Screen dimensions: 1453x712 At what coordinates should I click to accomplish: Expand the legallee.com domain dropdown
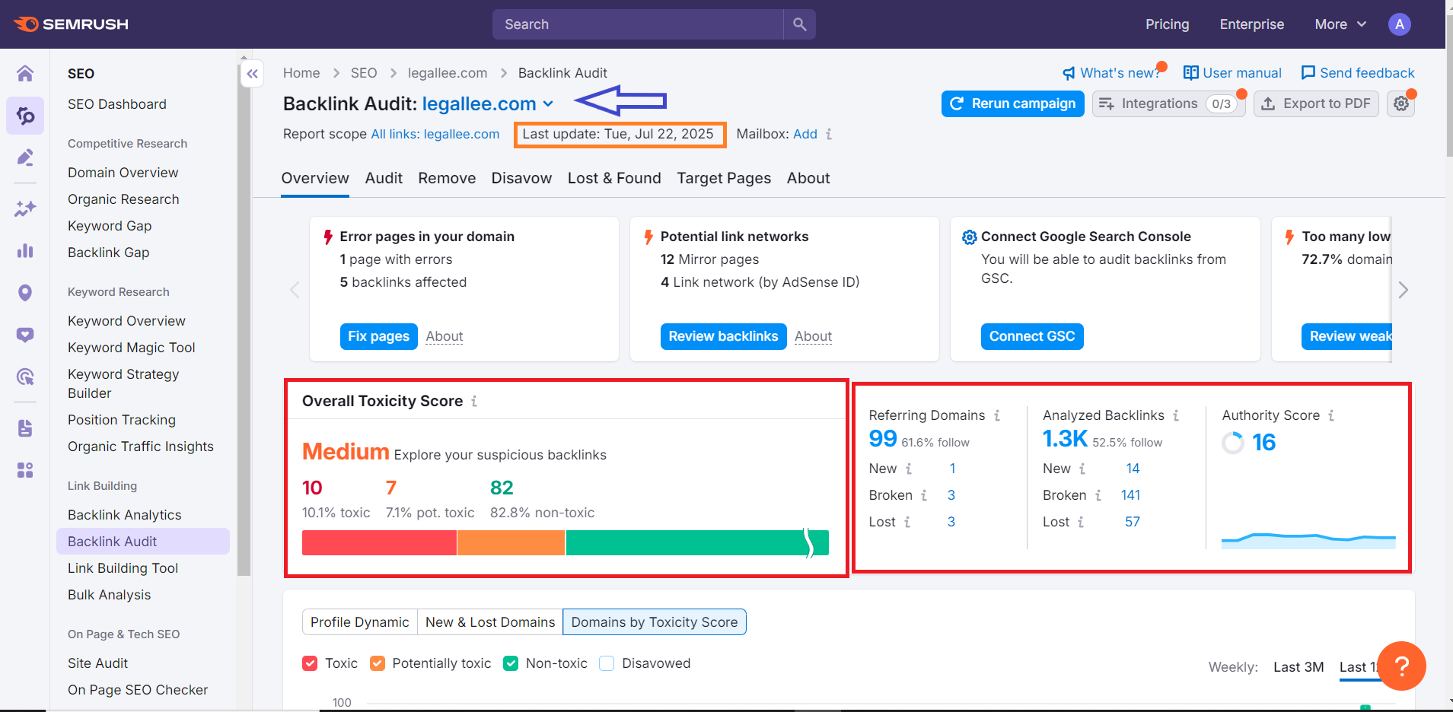tap(549, 103)
